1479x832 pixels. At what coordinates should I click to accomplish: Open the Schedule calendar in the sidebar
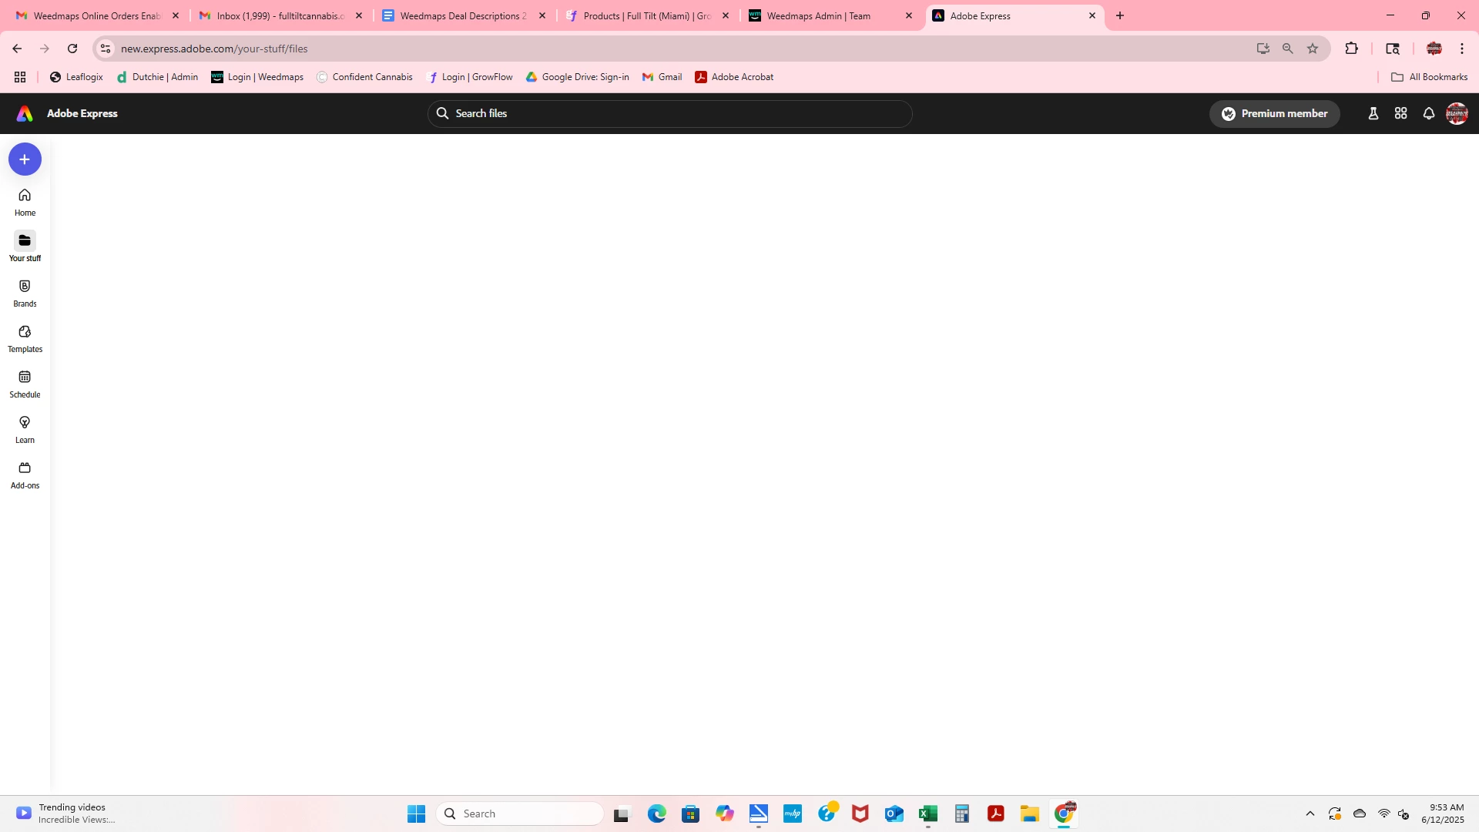click(x=25, y=384)
